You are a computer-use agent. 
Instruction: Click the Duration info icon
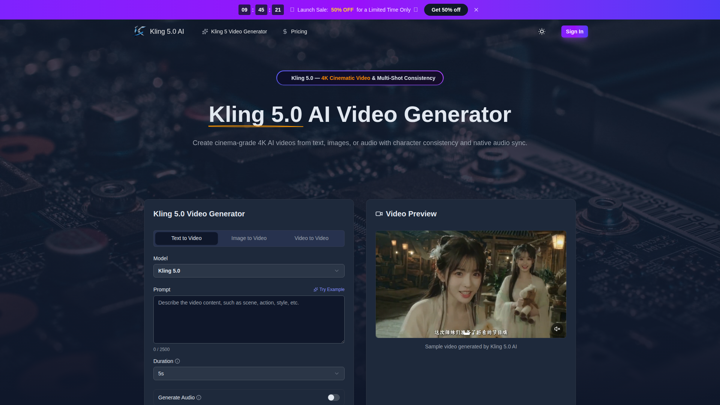(x=177, y=361)
